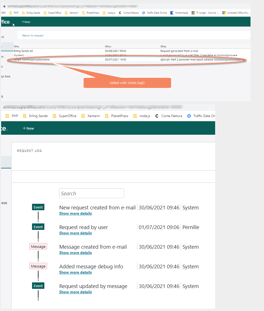Open the Xamarin folder in the lower bookmarks bar
This screenshot has width=264, height=311.
click(x=91, y=116)
